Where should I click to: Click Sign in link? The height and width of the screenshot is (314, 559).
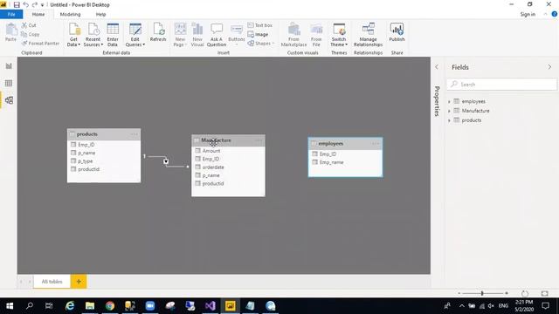pos(528,14)
